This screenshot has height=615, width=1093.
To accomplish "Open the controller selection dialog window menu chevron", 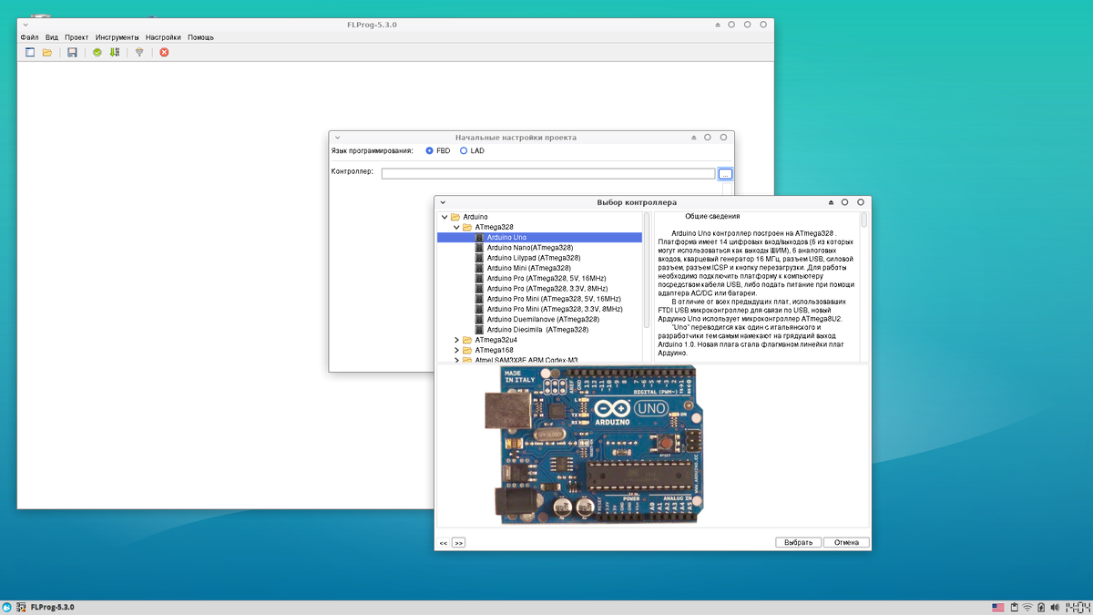I will pos(443,202).
